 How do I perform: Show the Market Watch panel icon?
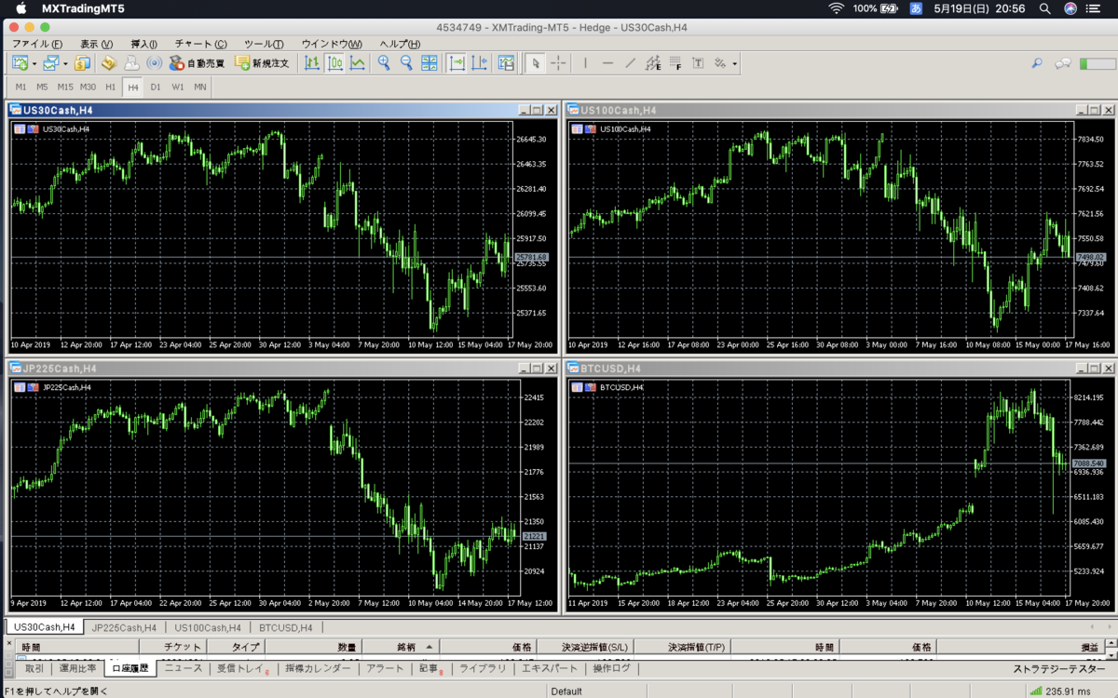(82, 63)
